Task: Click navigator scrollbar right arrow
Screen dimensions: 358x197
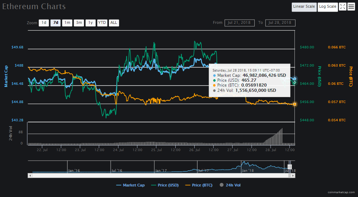Action: click(293, 176)
